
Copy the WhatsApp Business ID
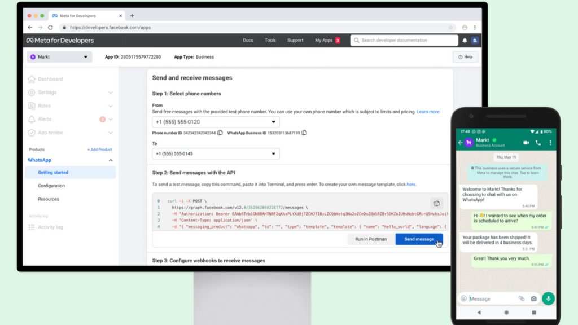304,133
